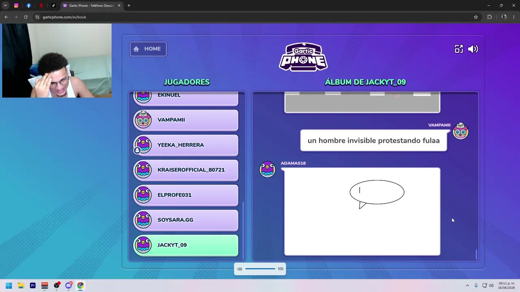Open ADAMAS18's speech bubble drawing
Image resolution: width=520 pixels, height=292 pixels.
[362, 212]
